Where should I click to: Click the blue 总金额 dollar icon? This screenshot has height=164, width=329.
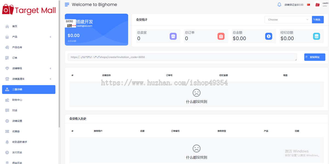point(269,36)
